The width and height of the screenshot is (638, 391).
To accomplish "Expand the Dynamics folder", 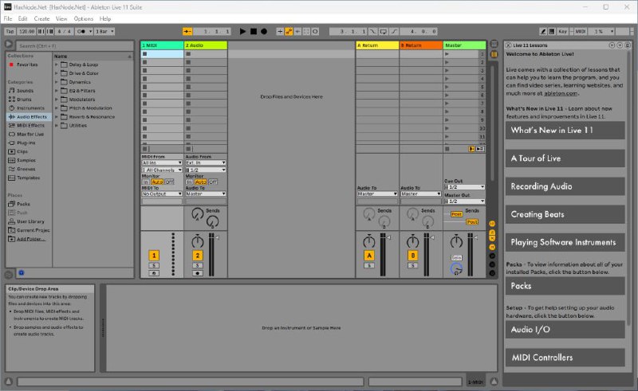I will coord(57,82).
